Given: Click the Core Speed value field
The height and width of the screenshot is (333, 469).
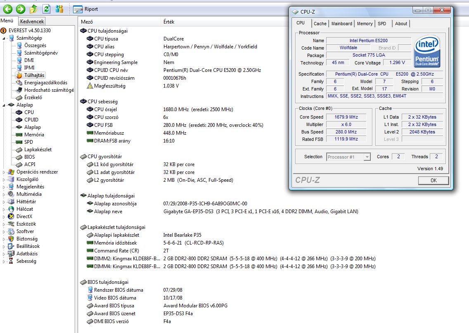Looking at the screenshot, I should (346, 117).
